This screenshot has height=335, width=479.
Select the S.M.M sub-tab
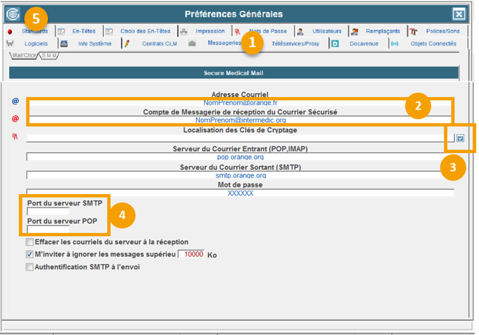(x=49, y=56)
